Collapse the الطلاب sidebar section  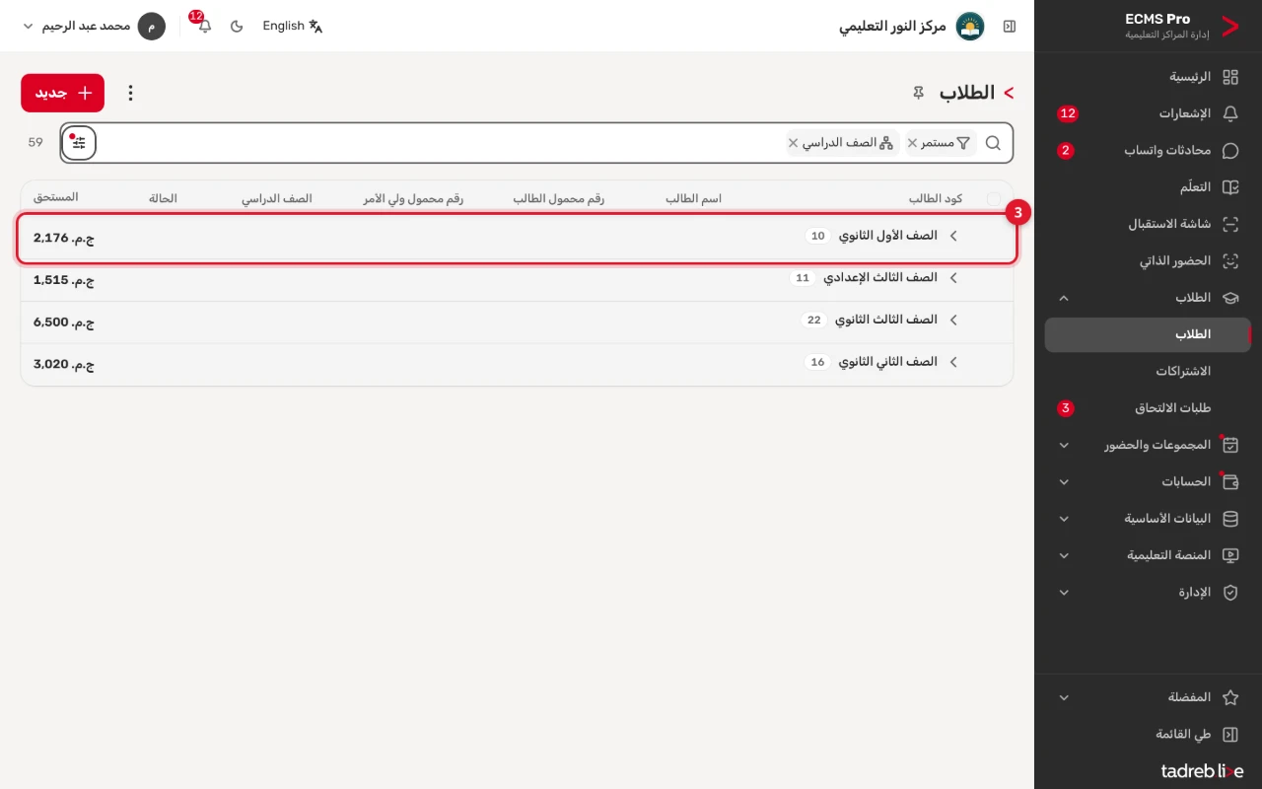pos(1064,298)
